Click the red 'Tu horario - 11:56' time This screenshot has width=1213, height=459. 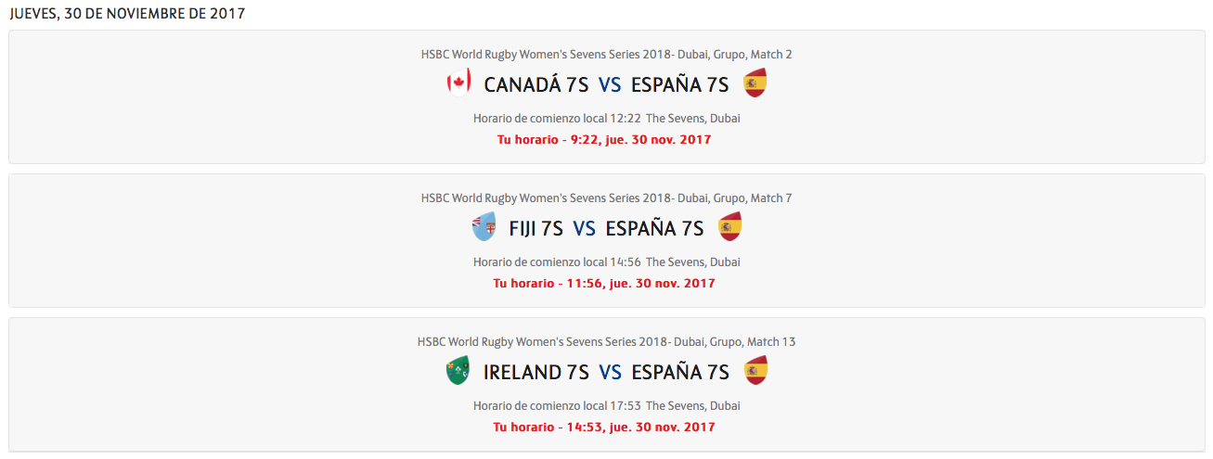pos(604,284)
